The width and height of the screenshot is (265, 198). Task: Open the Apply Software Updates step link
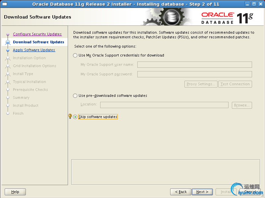pos(34,50)
